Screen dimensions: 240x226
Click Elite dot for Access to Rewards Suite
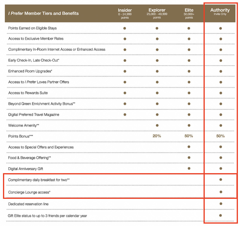(x=189, y=93)
